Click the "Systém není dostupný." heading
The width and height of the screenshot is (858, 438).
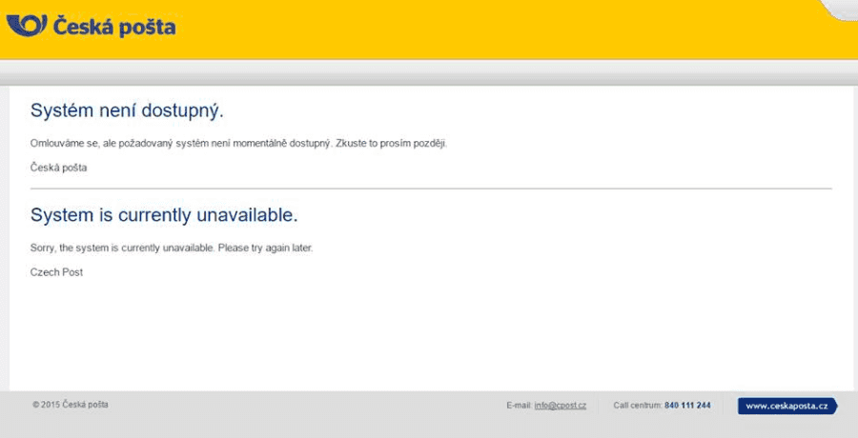click(x=127, y=110)
